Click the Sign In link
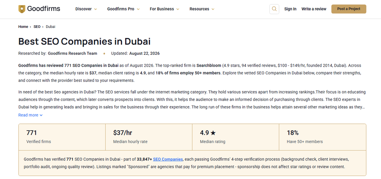Viewport: 381px width, 179px height. coord(290,9)
